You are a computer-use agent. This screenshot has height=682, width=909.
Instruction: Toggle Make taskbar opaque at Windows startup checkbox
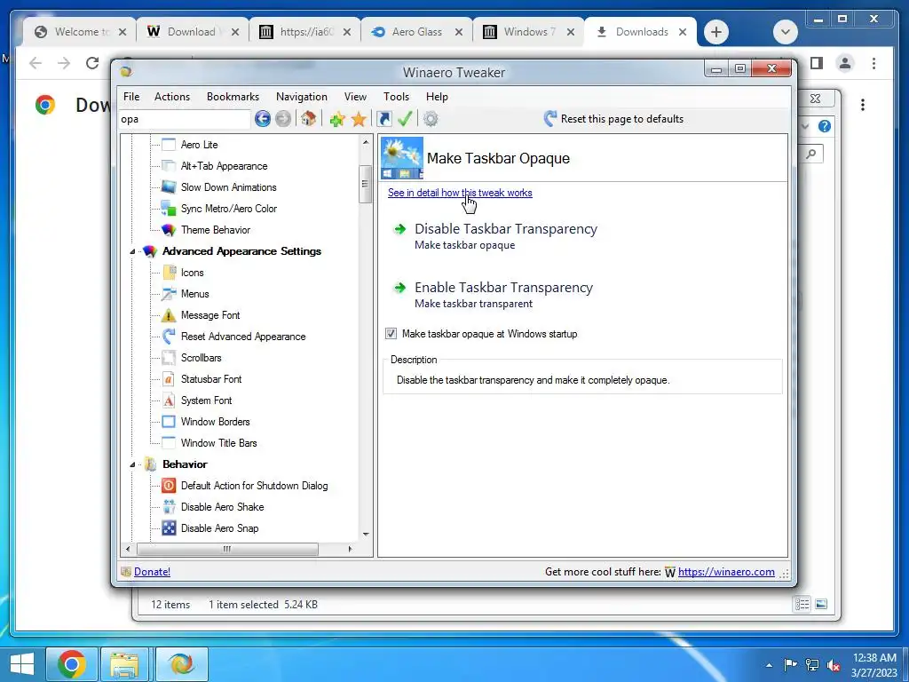[391, 334]
